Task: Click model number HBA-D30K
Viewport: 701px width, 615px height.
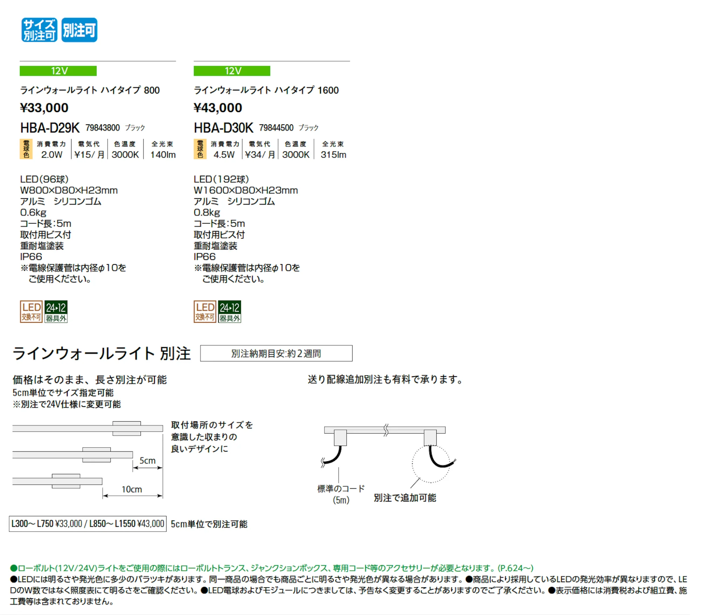Action: pyautogui.click(x=224, y=128)
